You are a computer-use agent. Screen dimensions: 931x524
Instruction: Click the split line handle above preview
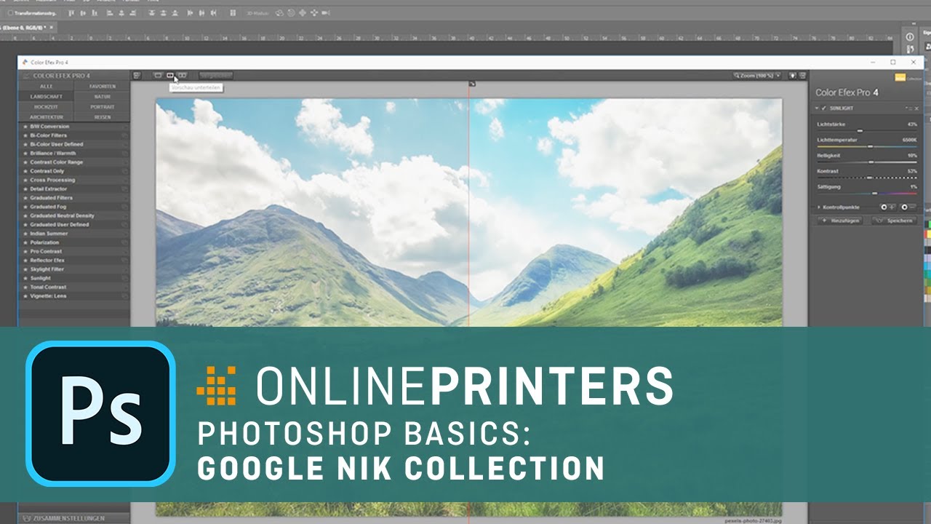471,84
